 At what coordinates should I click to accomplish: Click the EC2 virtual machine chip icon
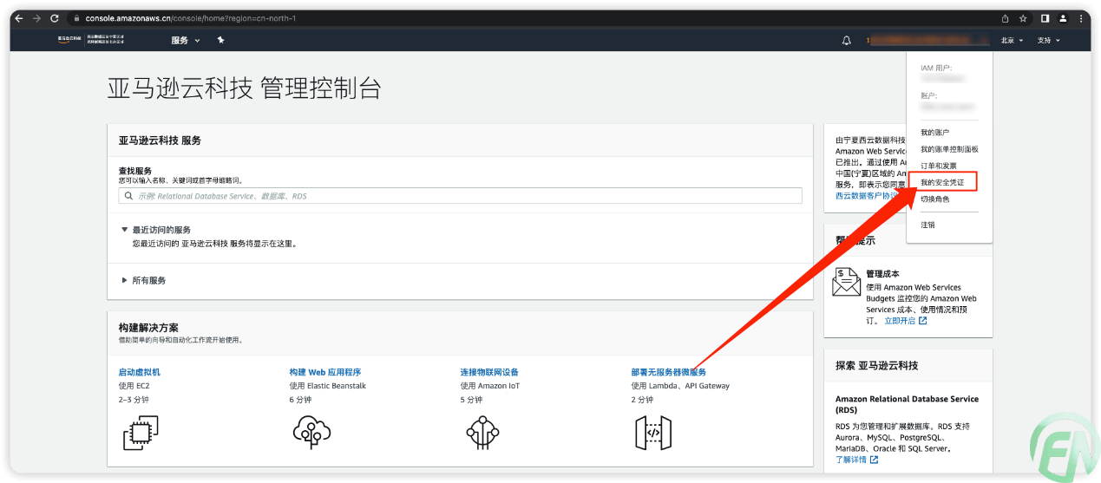141,433
